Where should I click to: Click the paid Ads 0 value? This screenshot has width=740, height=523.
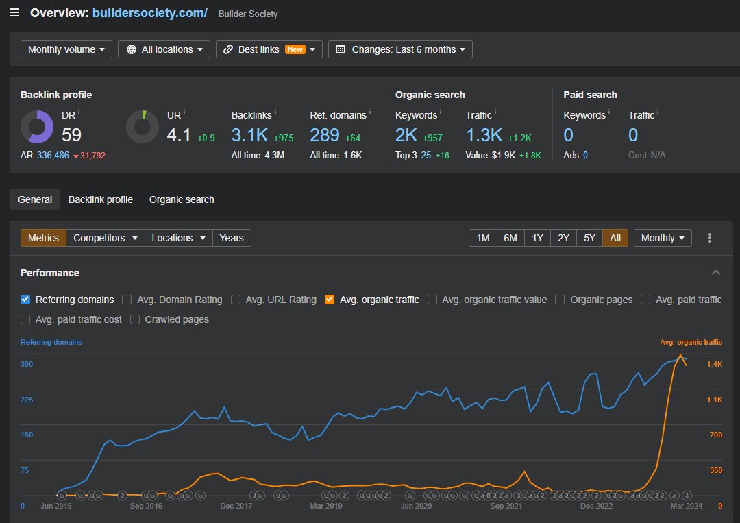585,156
